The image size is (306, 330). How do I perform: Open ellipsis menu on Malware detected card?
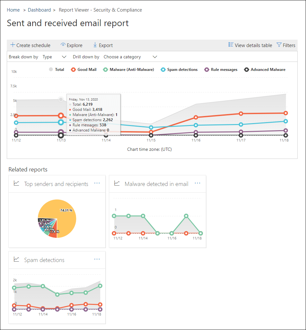pos(197,183)
